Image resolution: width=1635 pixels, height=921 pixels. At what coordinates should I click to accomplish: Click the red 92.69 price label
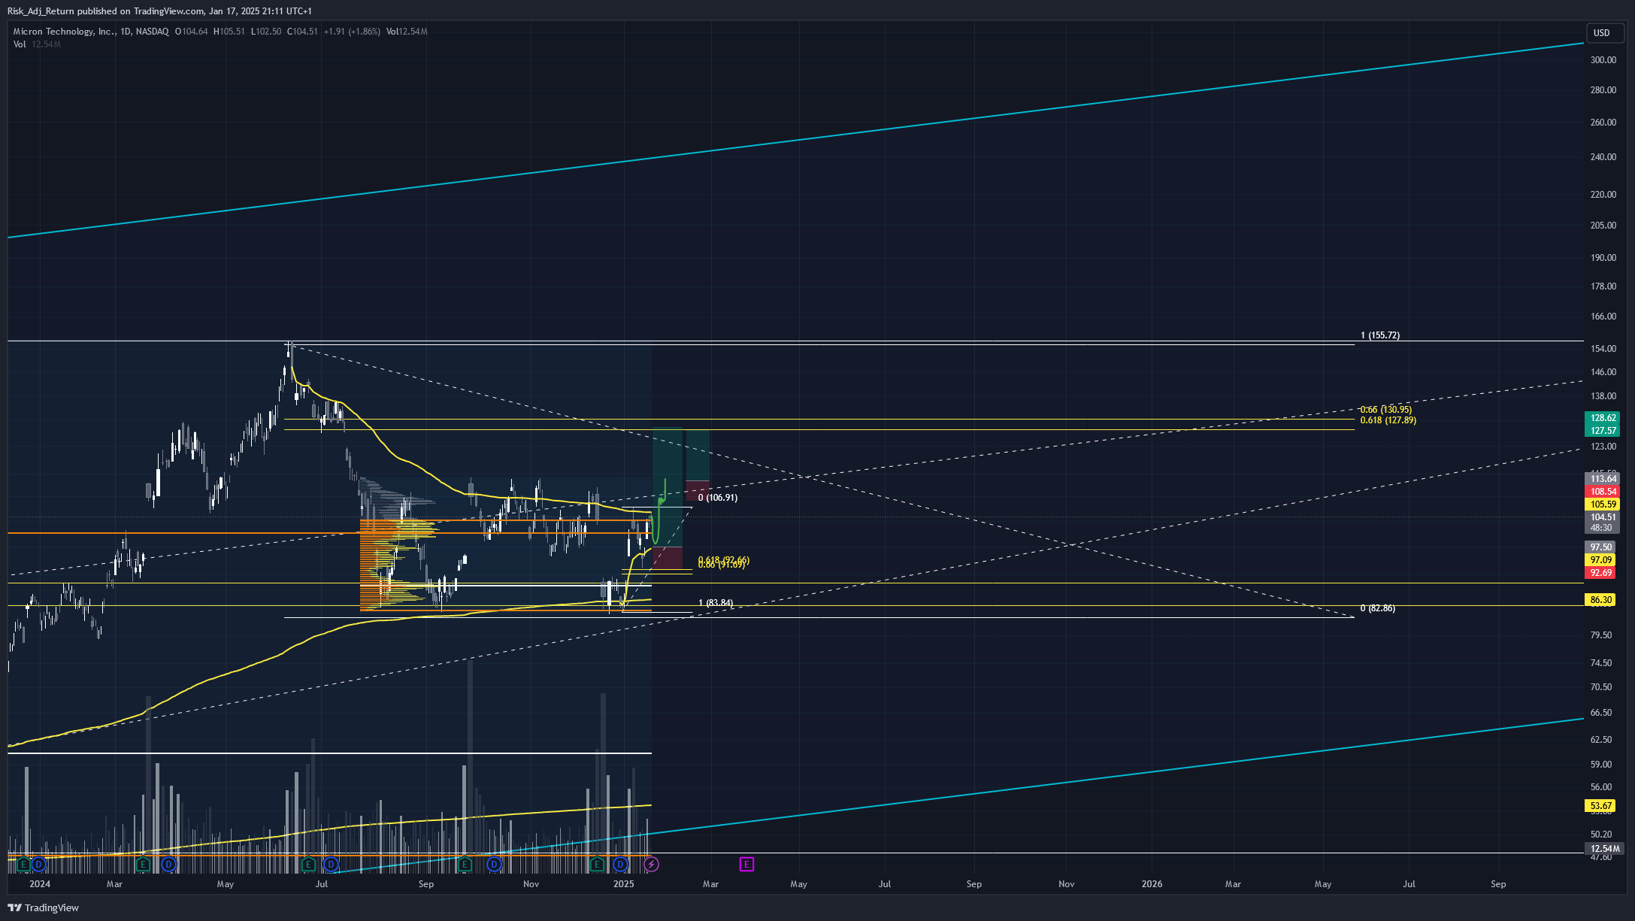[1601, 573]
